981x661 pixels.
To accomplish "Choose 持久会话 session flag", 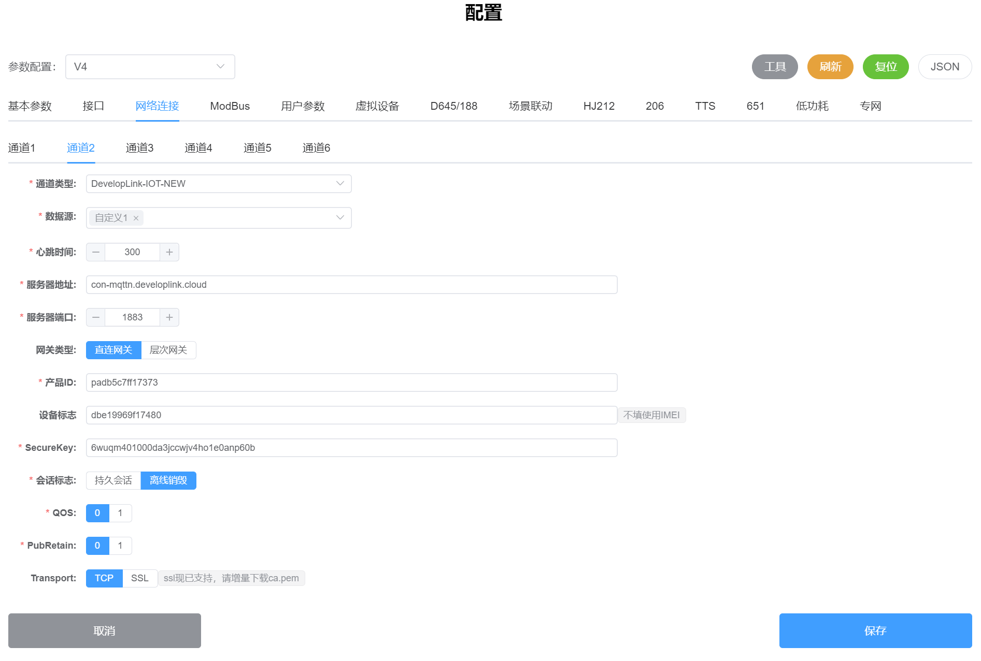I will click(113, 480).
